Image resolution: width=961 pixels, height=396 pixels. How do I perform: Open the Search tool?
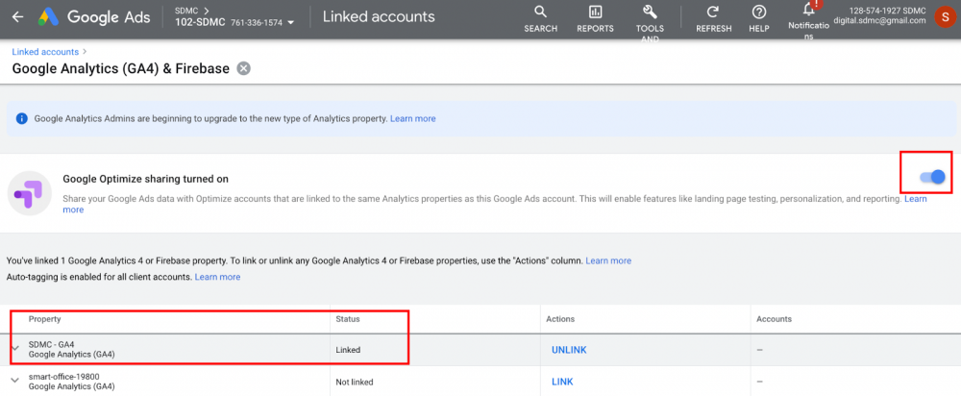[x=540, y=19]
